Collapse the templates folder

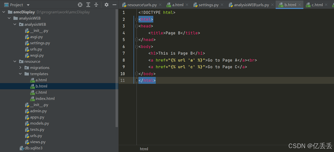point(20,74)
